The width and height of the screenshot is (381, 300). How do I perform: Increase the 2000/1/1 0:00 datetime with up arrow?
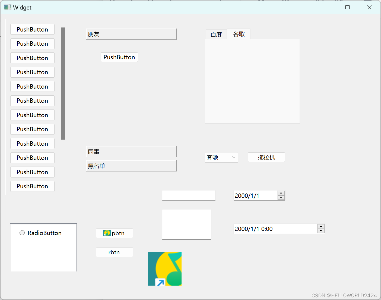[x=321, y=226]
